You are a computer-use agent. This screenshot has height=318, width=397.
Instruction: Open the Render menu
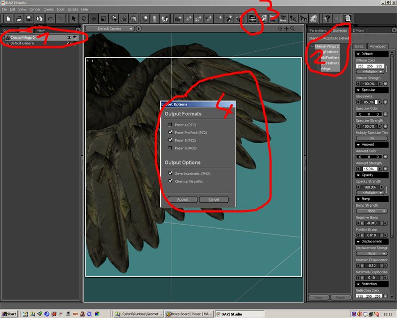pyautogui.click(x=35, y=9)
